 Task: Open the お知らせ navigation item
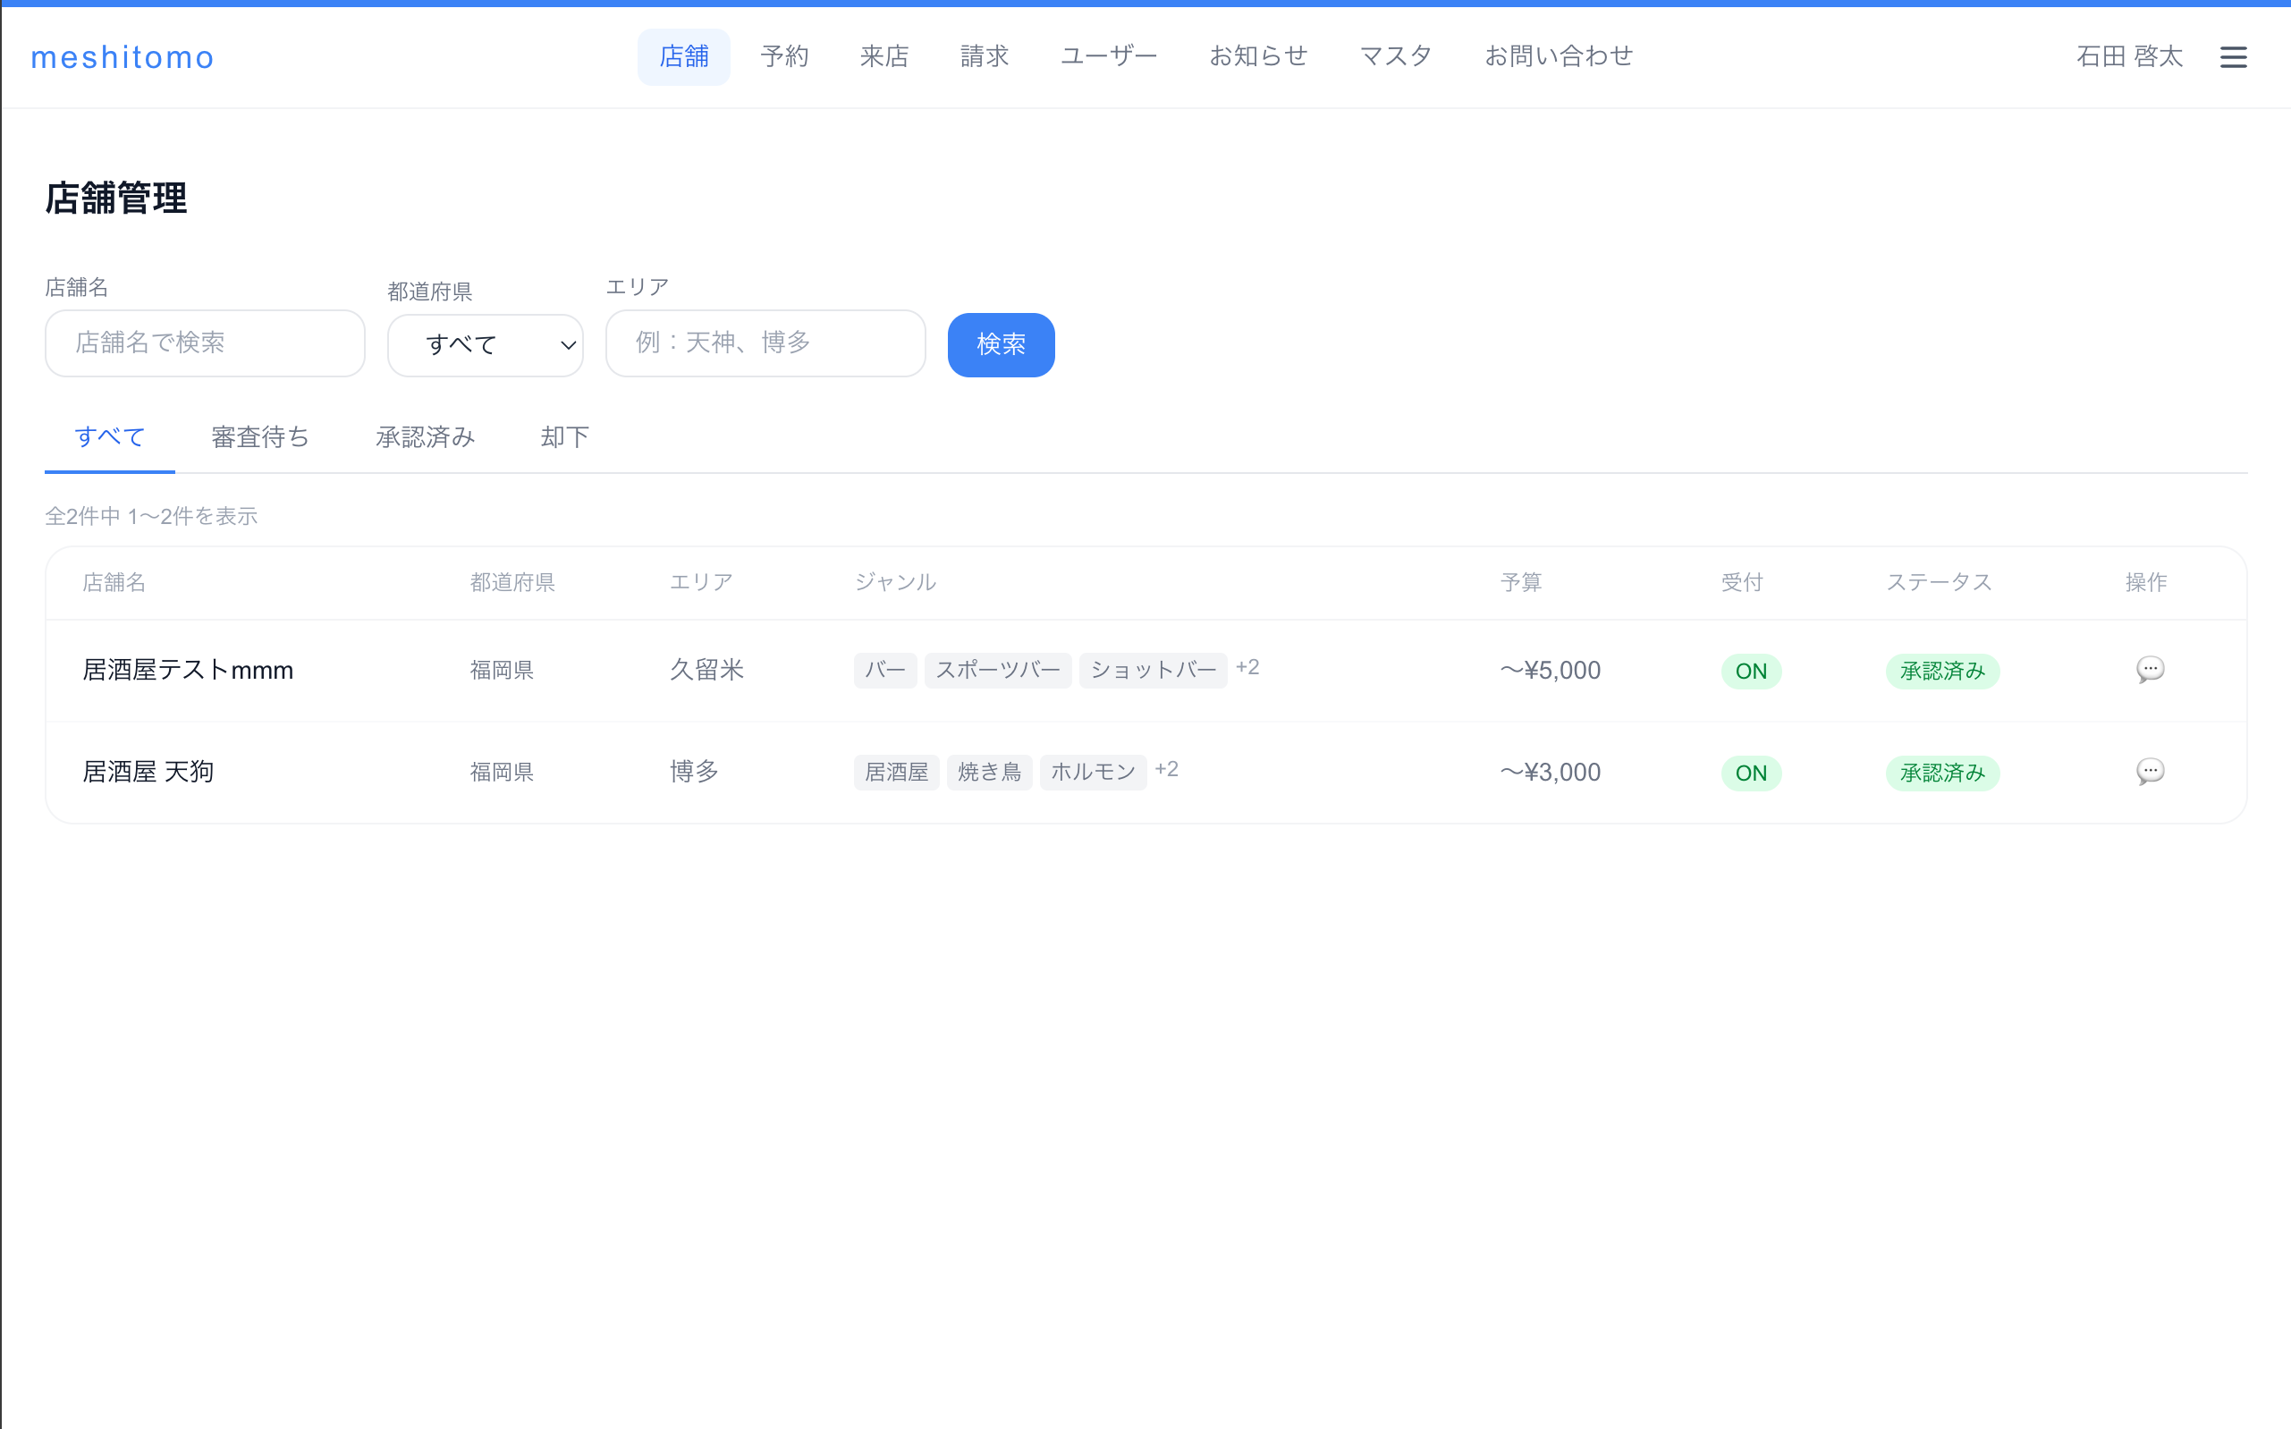[x=1258, y=56]
